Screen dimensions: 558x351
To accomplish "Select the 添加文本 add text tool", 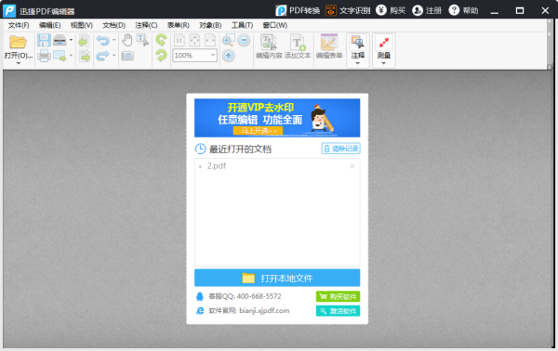I will coord(298,46).
